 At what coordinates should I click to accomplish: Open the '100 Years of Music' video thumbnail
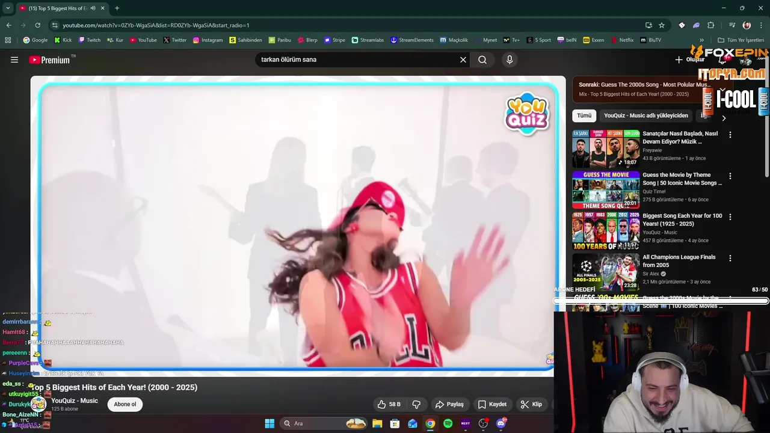606,231
